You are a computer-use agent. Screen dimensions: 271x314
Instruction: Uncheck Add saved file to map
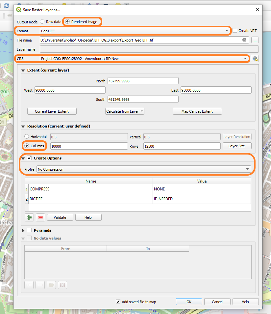coord(118,301)
